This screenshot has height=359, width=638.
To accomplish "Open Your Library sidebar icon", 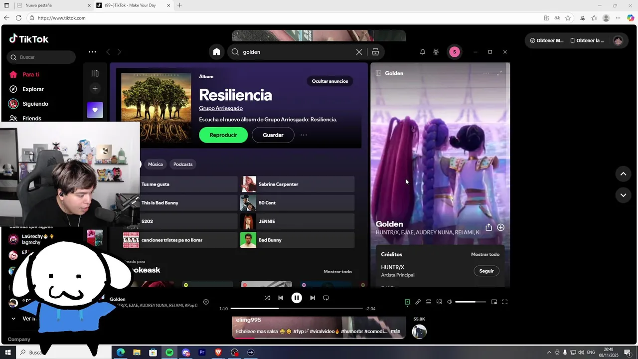I will [95, 73].
